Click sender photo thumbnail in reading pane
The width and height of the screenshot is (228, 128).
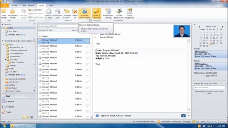pos(182,31)
